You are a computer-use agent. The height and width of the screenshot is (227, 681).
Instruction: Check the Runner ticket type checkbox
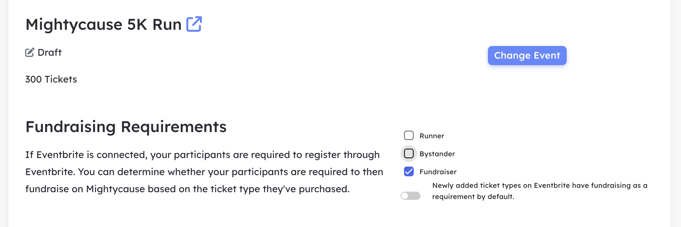pos(409,136)
